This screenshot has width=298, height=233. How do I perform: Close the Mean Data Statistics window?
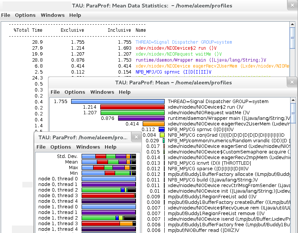[292, 5]
